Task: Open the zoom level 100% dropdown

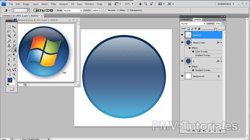Action: tap(129, 4)
